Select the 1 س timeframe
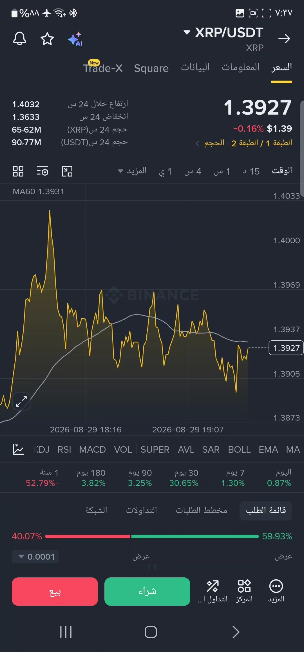This screenshot has height=652, width=304. [x=222, y=171]
